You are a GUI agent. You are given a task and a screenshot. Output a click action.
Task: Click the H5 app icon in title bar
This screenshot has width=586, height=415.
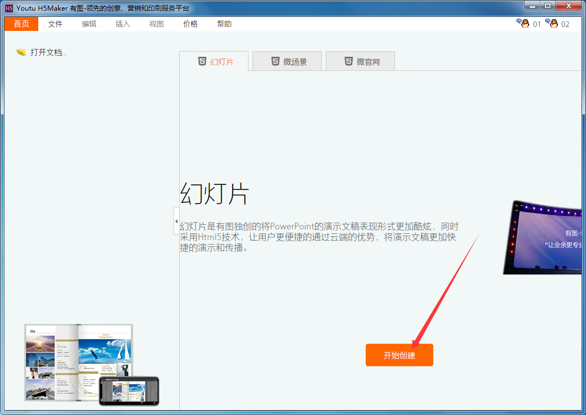[x=10, y=8]
